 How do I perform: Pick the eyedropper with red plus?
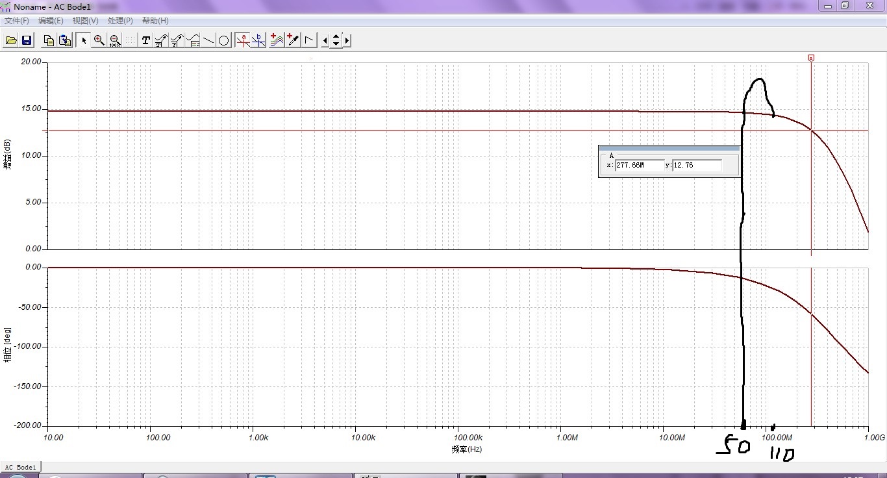click(293, 40)
